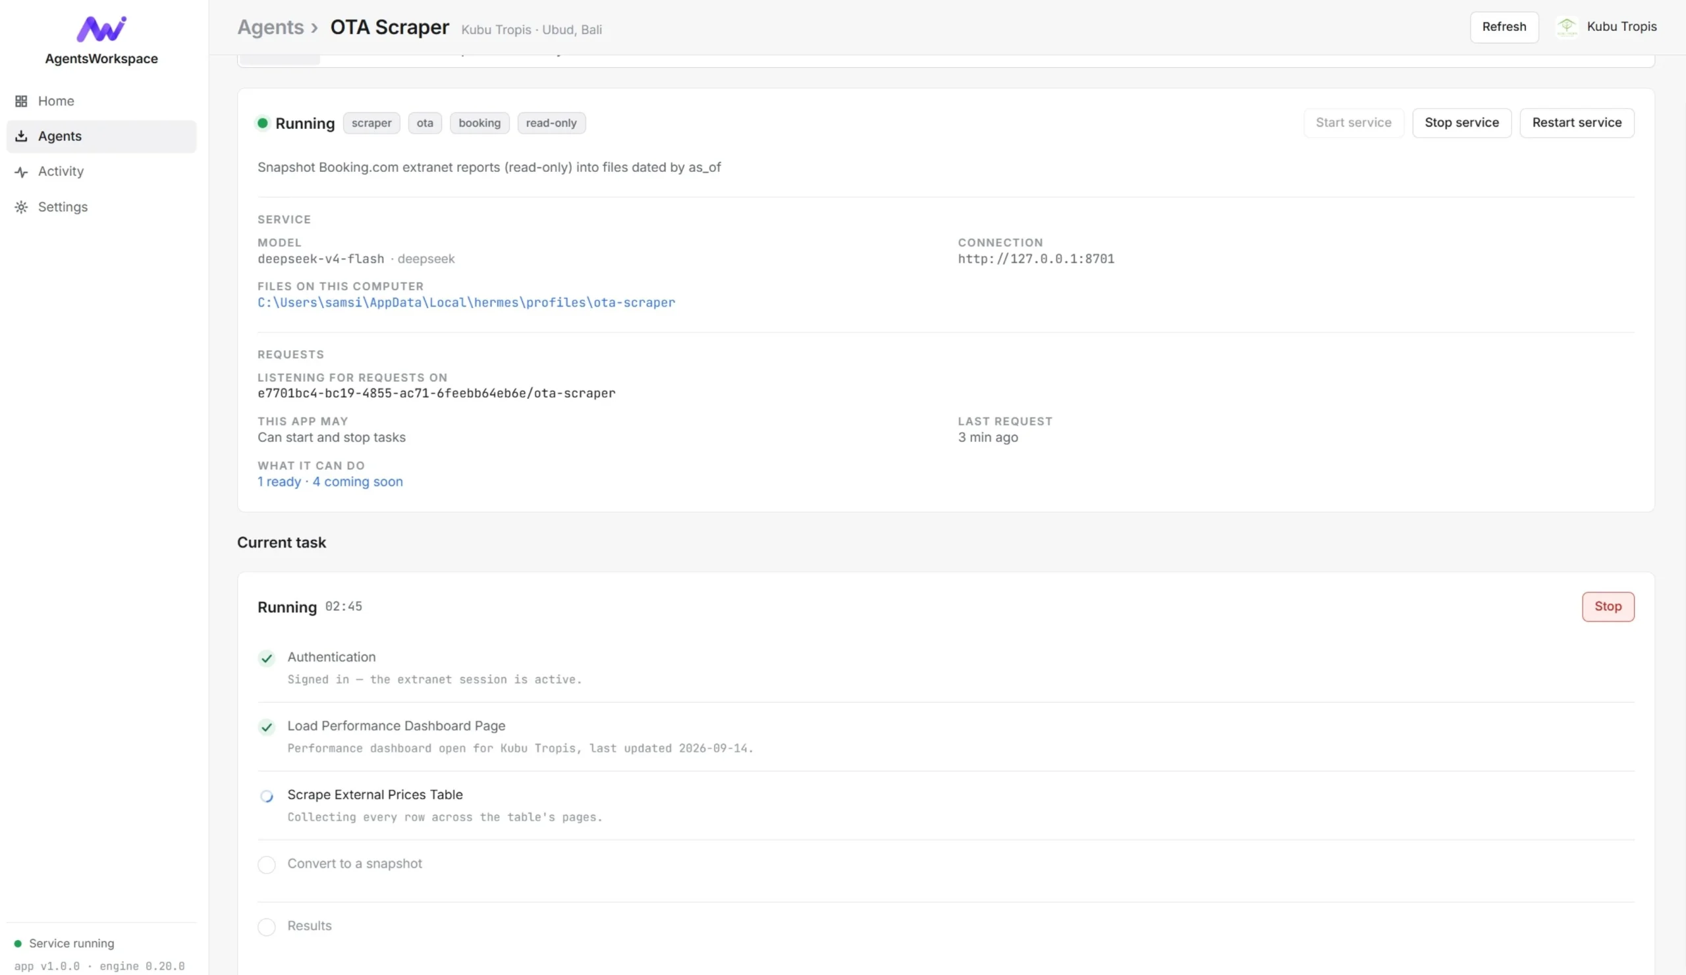Click the 'Convert to a snapshot' step title

pyautogui.click(x=354, y=864)
